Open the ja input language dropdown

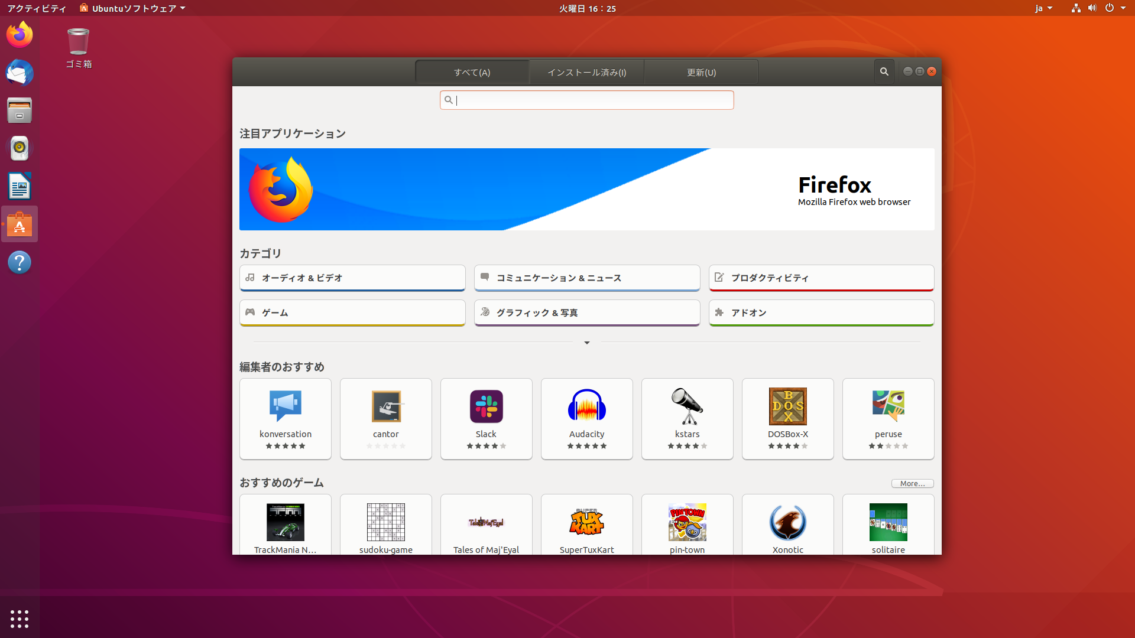coord(1043,8)
